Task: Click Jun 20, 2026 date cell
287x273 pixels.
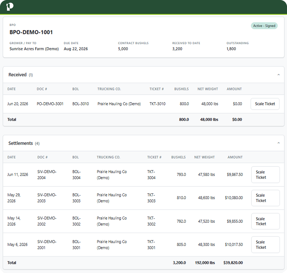Action: coord(18,104)
